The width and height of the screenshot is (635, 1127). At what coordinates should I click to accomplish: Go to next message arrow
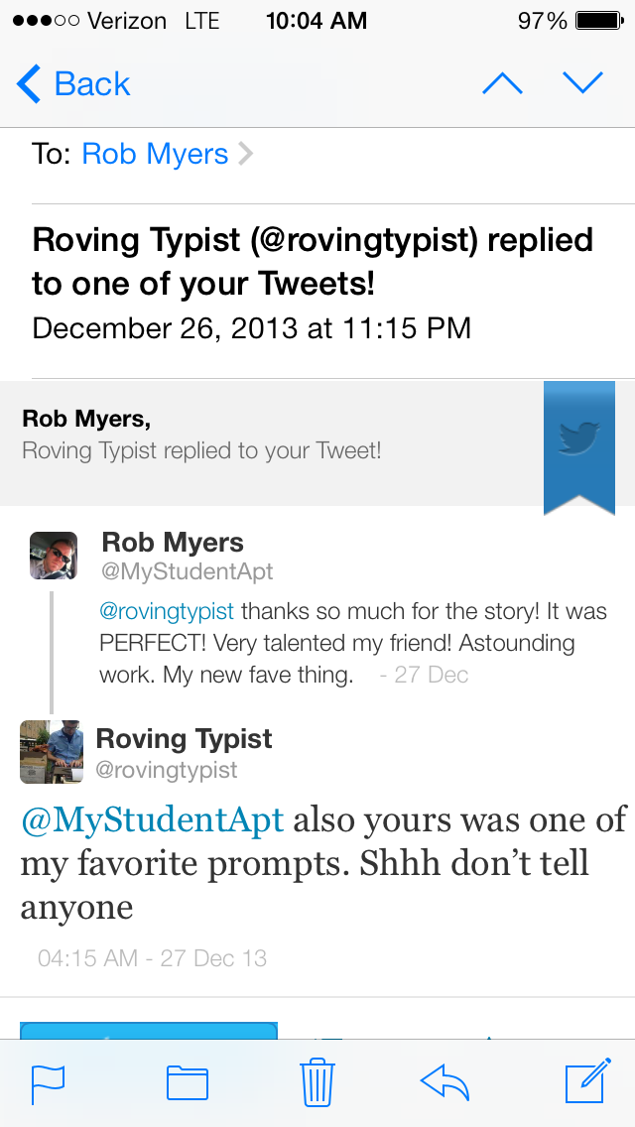[x=582, y=84]
